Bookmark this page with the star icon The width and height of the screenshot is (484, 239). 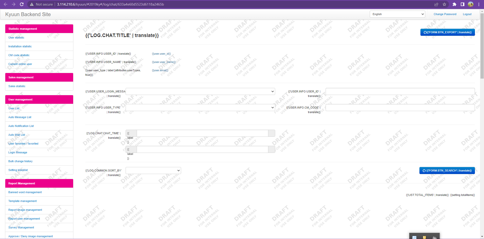(x=444, y=4)
